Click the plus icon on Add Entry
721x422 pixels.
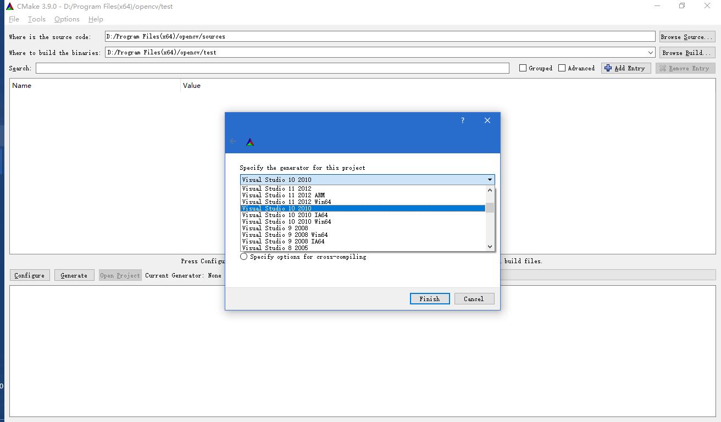pos(608,68)
